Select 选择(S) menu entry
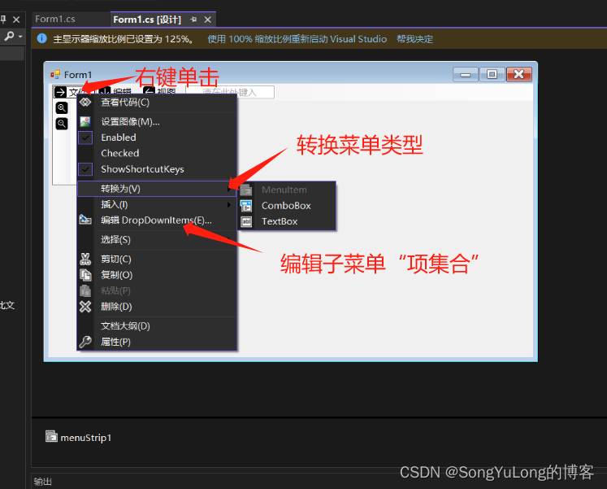The height and width of the screenshot is (489, 607). tap(157, 239)
